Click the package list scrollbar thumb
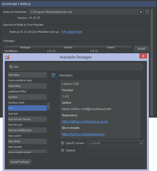 [x=49, y=106]
